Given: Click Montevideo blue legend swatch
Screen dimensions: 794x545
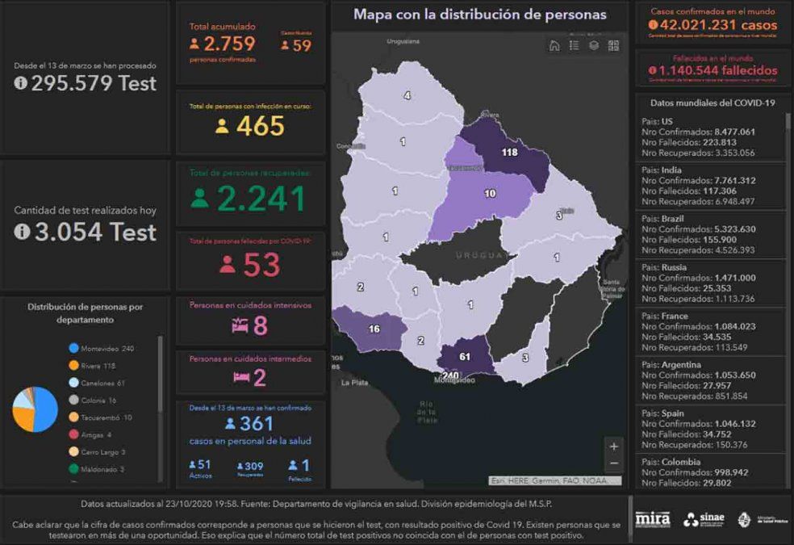Looking at the screenshot, I should [x=73, y=349].
